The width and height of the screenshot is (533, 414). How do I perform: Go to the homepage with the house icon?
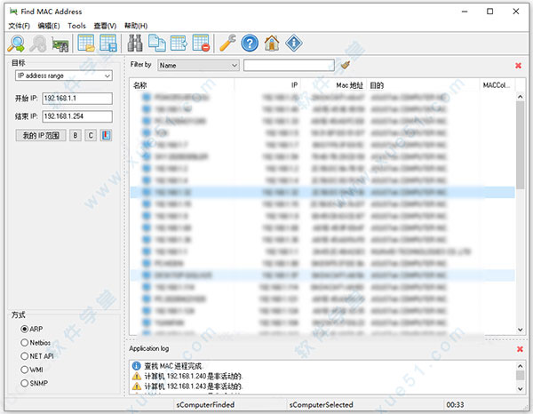click(x=272, y=44)
